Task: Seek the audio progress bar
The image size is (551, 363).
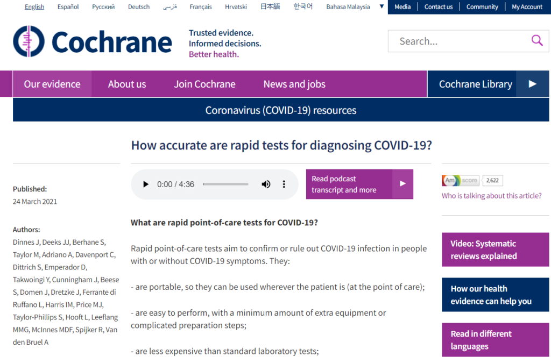Action: (x=225, y=184)
